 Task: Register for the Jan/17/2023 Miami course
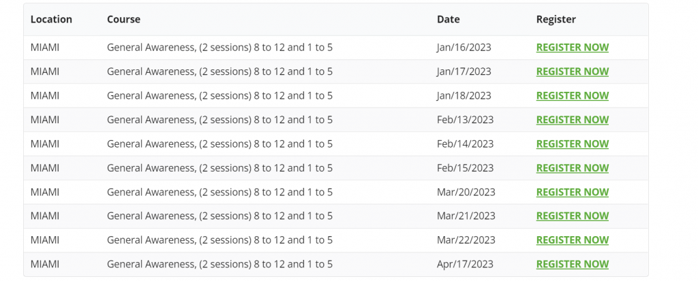click(x=572, y=71)
